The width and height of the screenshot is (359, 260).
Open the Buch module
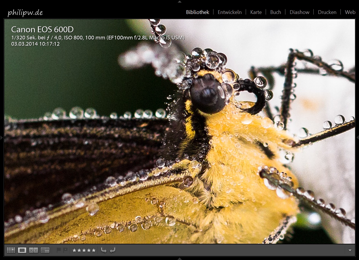276,12
